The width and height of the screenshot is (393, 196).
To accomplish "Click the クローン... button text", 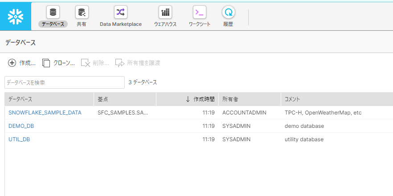I will 64,63.
